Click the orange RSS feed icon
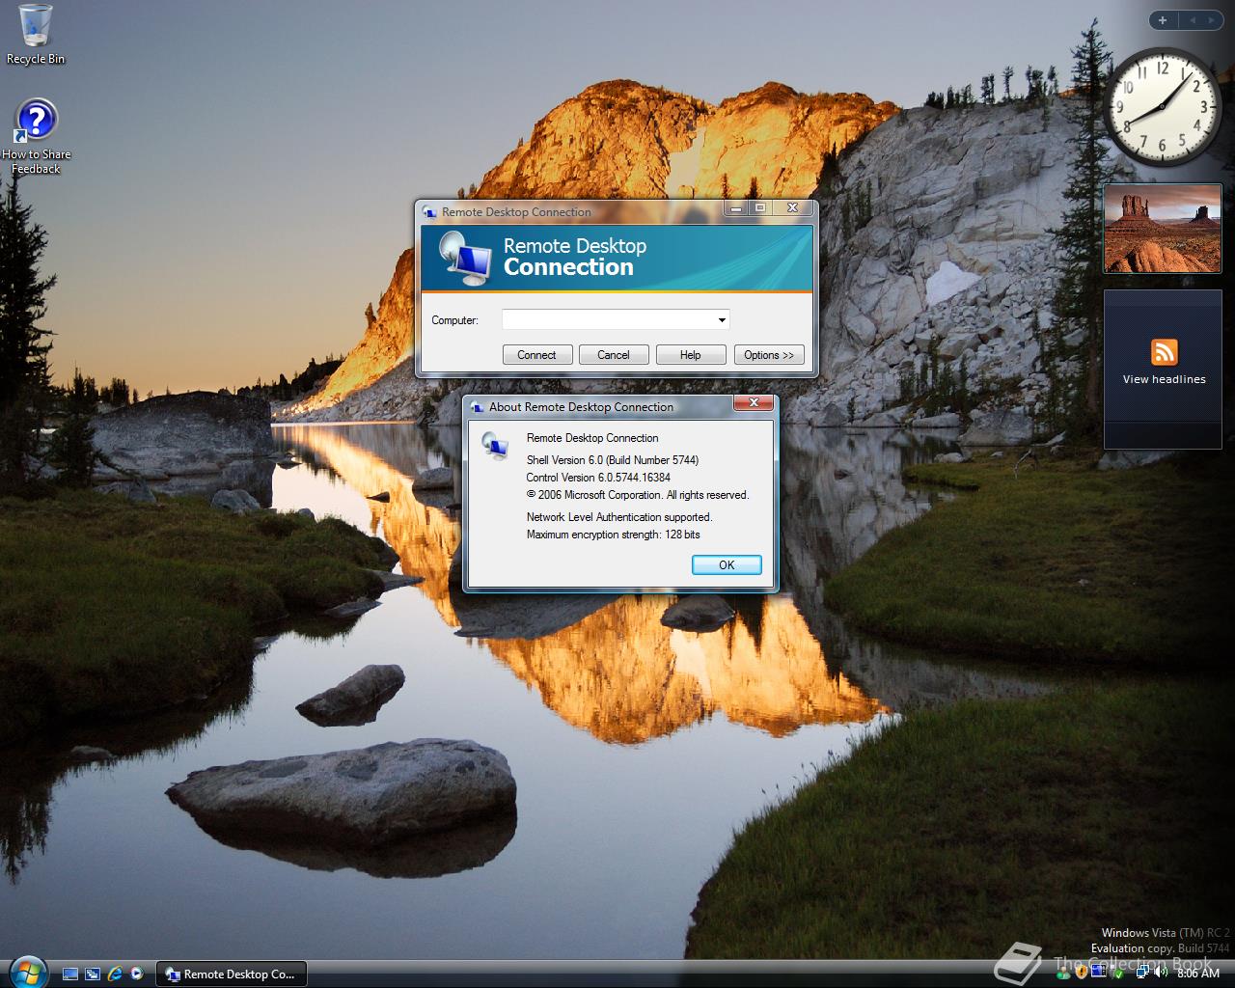 tap(1165, 352)
